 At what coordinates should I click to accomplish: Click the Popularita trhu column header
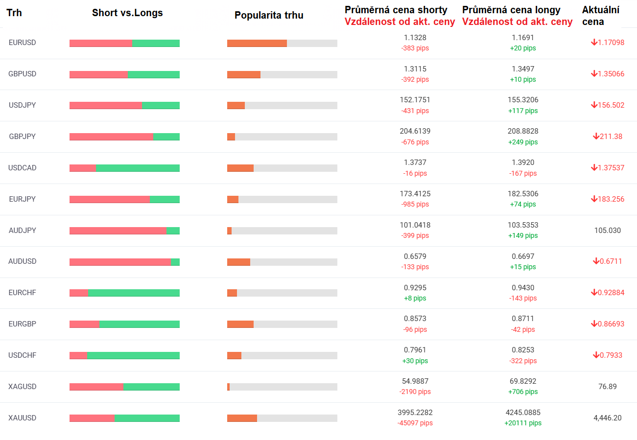tap(269, 15)
